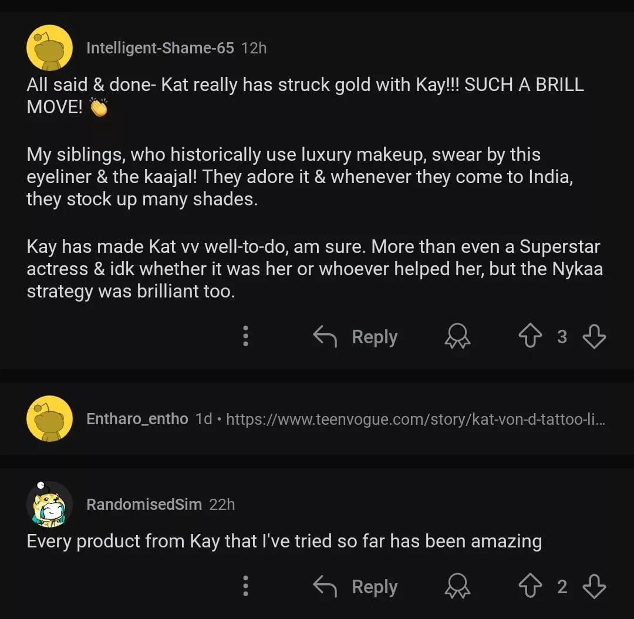Click the vote count on RandomisedSim's comment
The image size is (634, 619).
click(562, 587)
